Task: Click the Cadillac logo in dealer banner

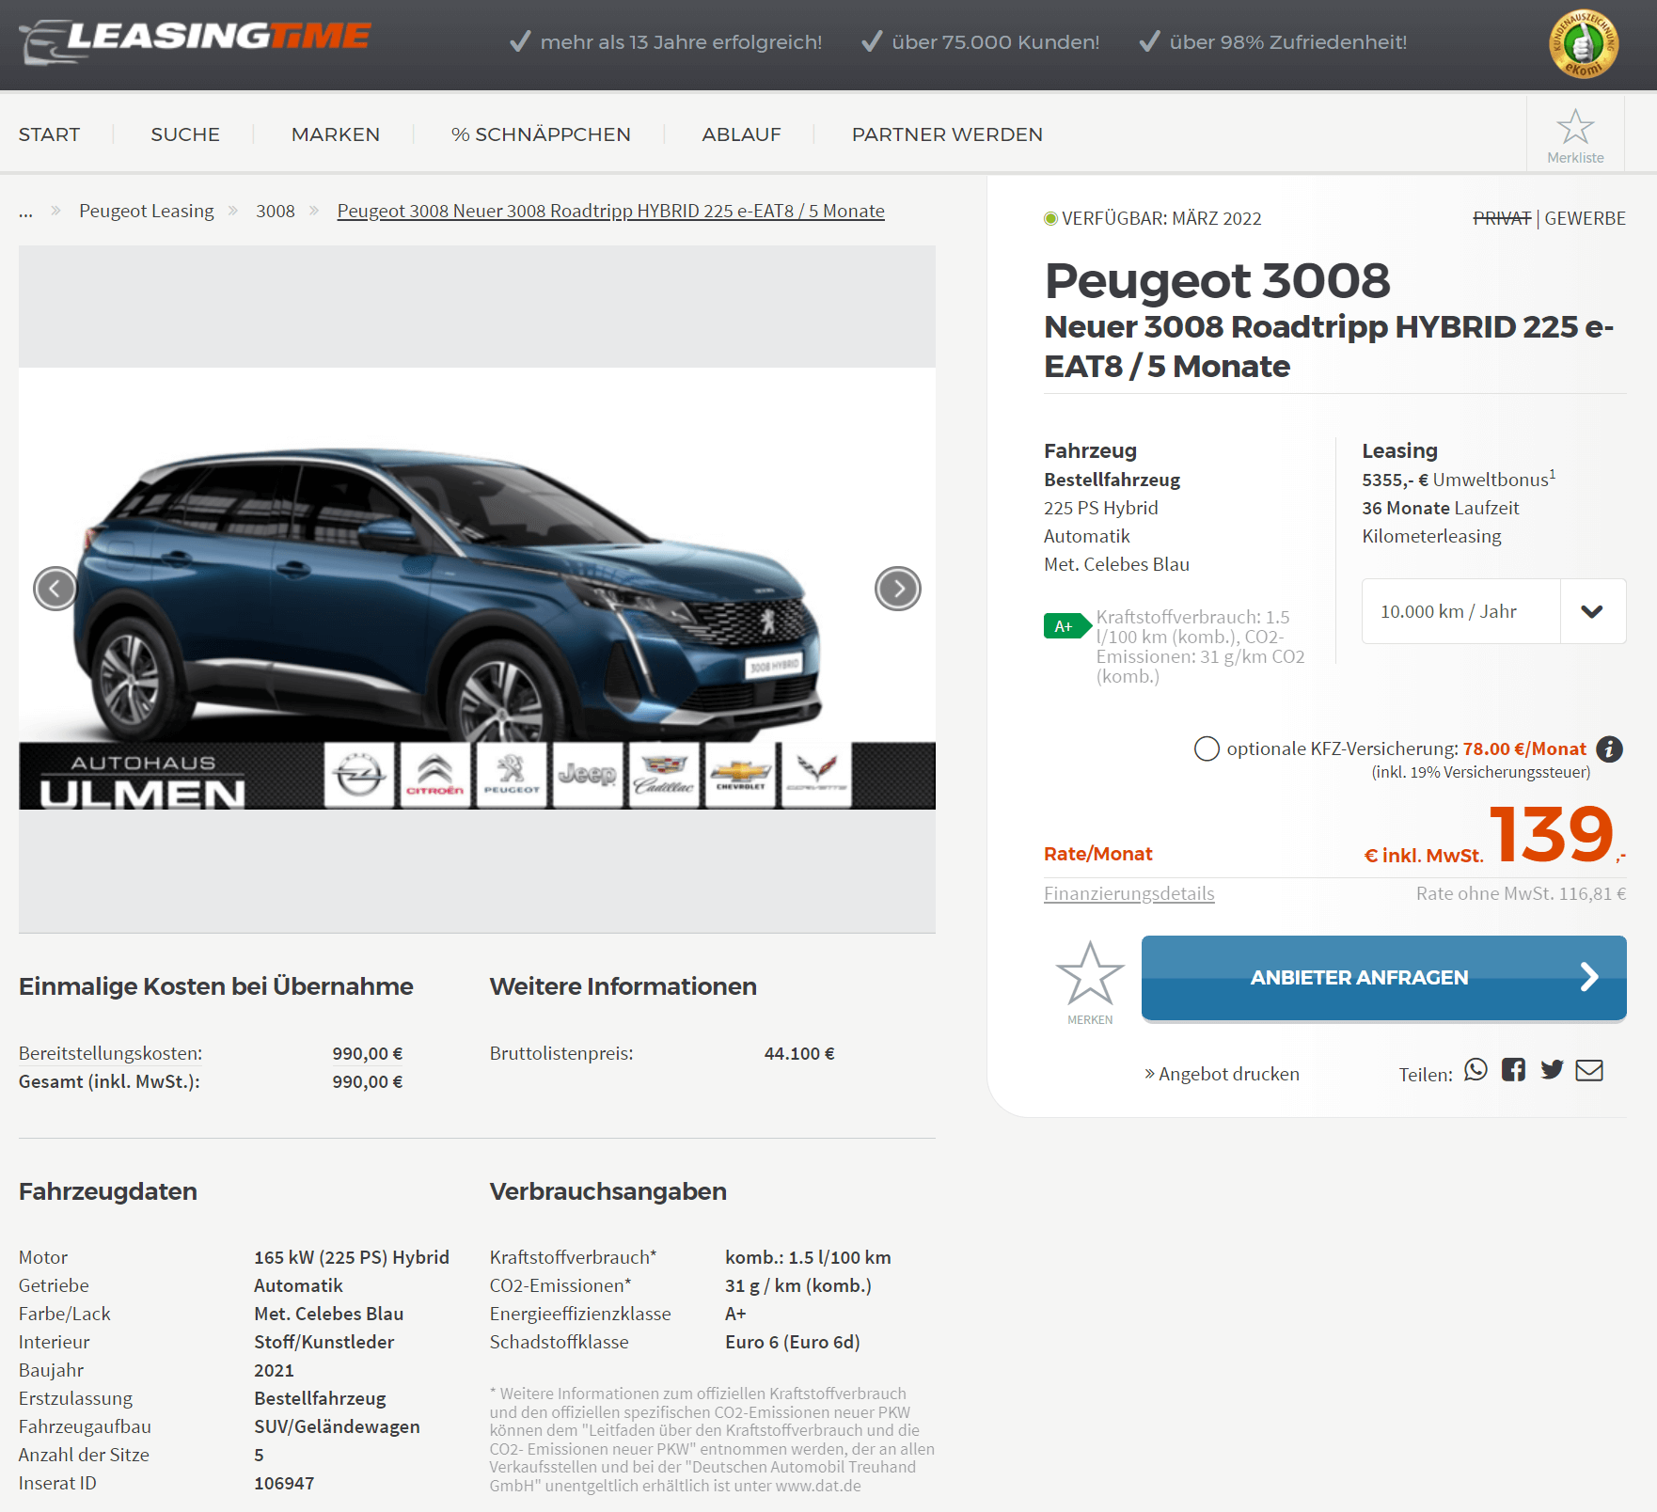Action: [x=664, y=775]
